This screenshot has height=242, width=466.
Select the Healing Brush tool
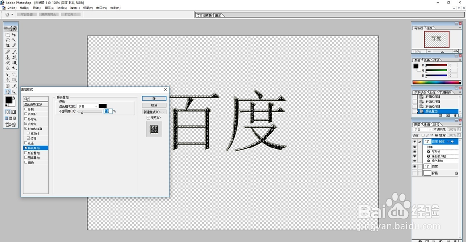[8, 52]
